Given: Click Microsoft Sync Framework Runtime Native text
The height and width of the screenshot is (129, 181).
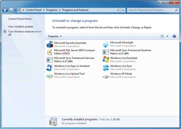Looking at the screenshot, I should click(x=131, y=52).
